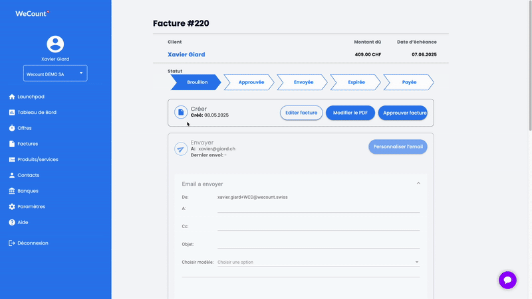Open the Offres section

pyautogui.click(x=25, y=128)
